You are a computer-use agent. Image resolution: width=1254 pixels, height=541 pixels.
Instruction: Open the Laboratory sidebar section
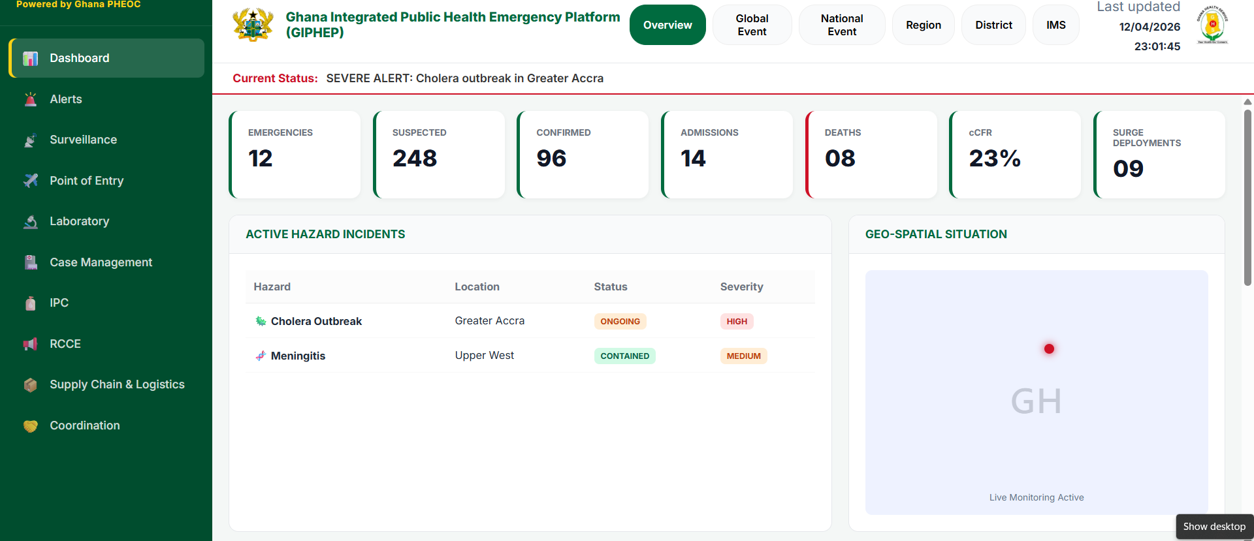(106, 221)
